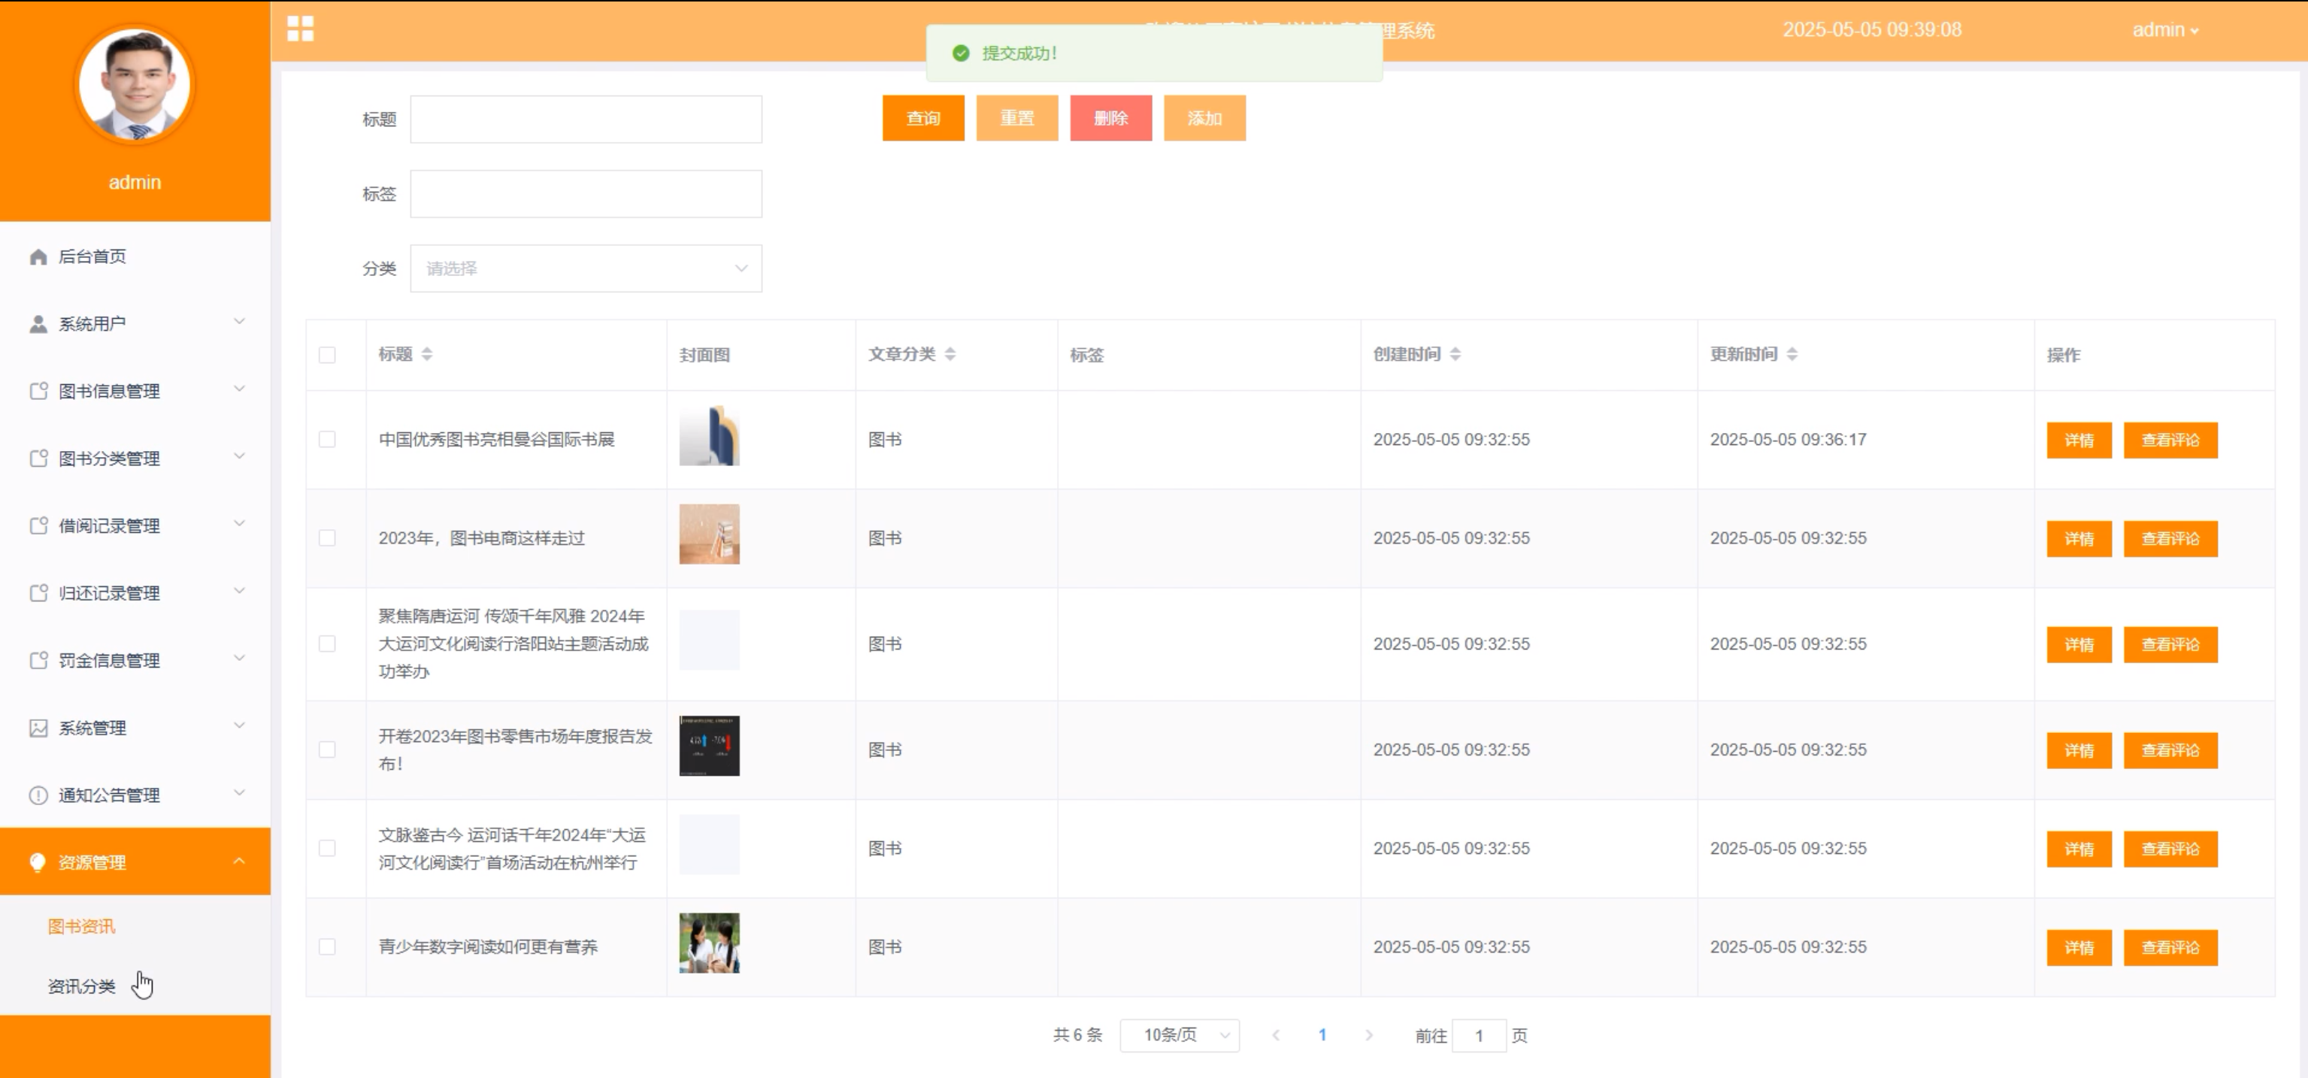Toggle the select-all header checkbox
Screen dimensions: 2308x1078
click(327, 355)
